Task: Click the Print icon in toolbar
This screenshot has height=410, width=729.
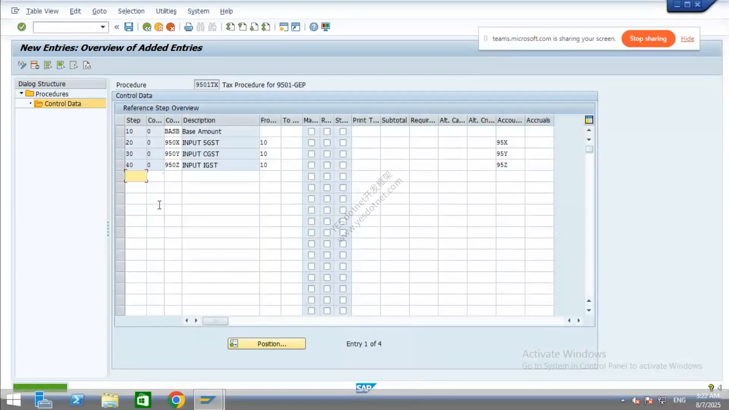Action: (188, 27)
